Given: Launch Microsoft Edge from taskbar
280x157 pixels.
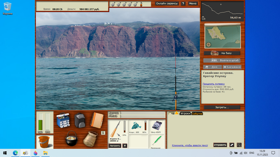Looking at the screenshot, I should click(x=15, y=153).
